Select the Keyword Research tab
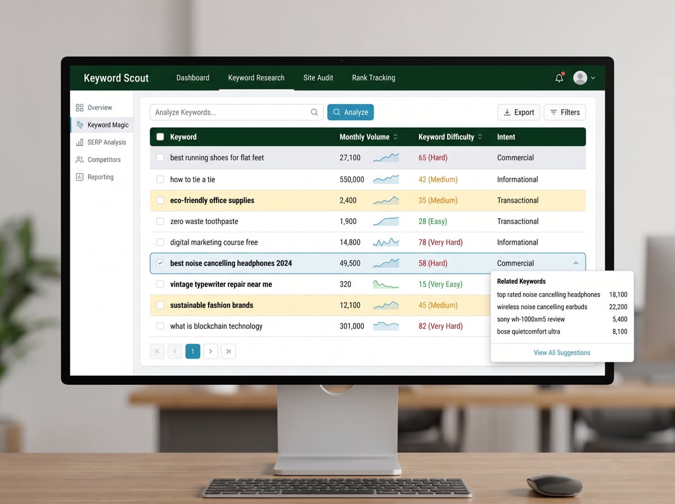 256,78
